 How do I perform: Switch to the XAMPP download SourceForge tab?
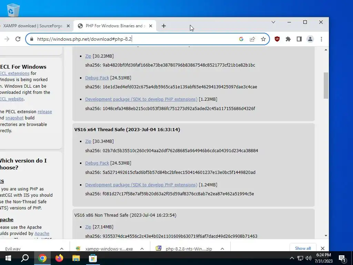33,26
